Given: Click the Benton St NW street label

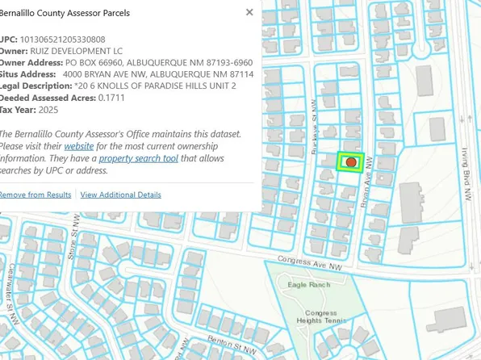Looking at the screenshot, I should coord(232,344).
